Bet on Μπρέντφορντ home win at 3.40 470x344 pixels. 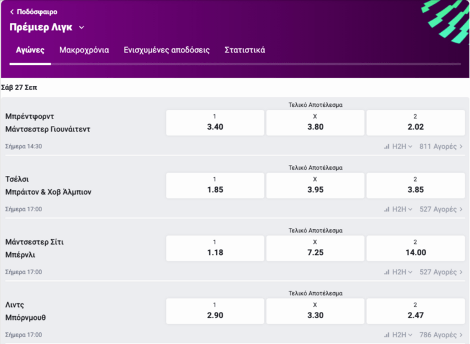pos(215,123)
